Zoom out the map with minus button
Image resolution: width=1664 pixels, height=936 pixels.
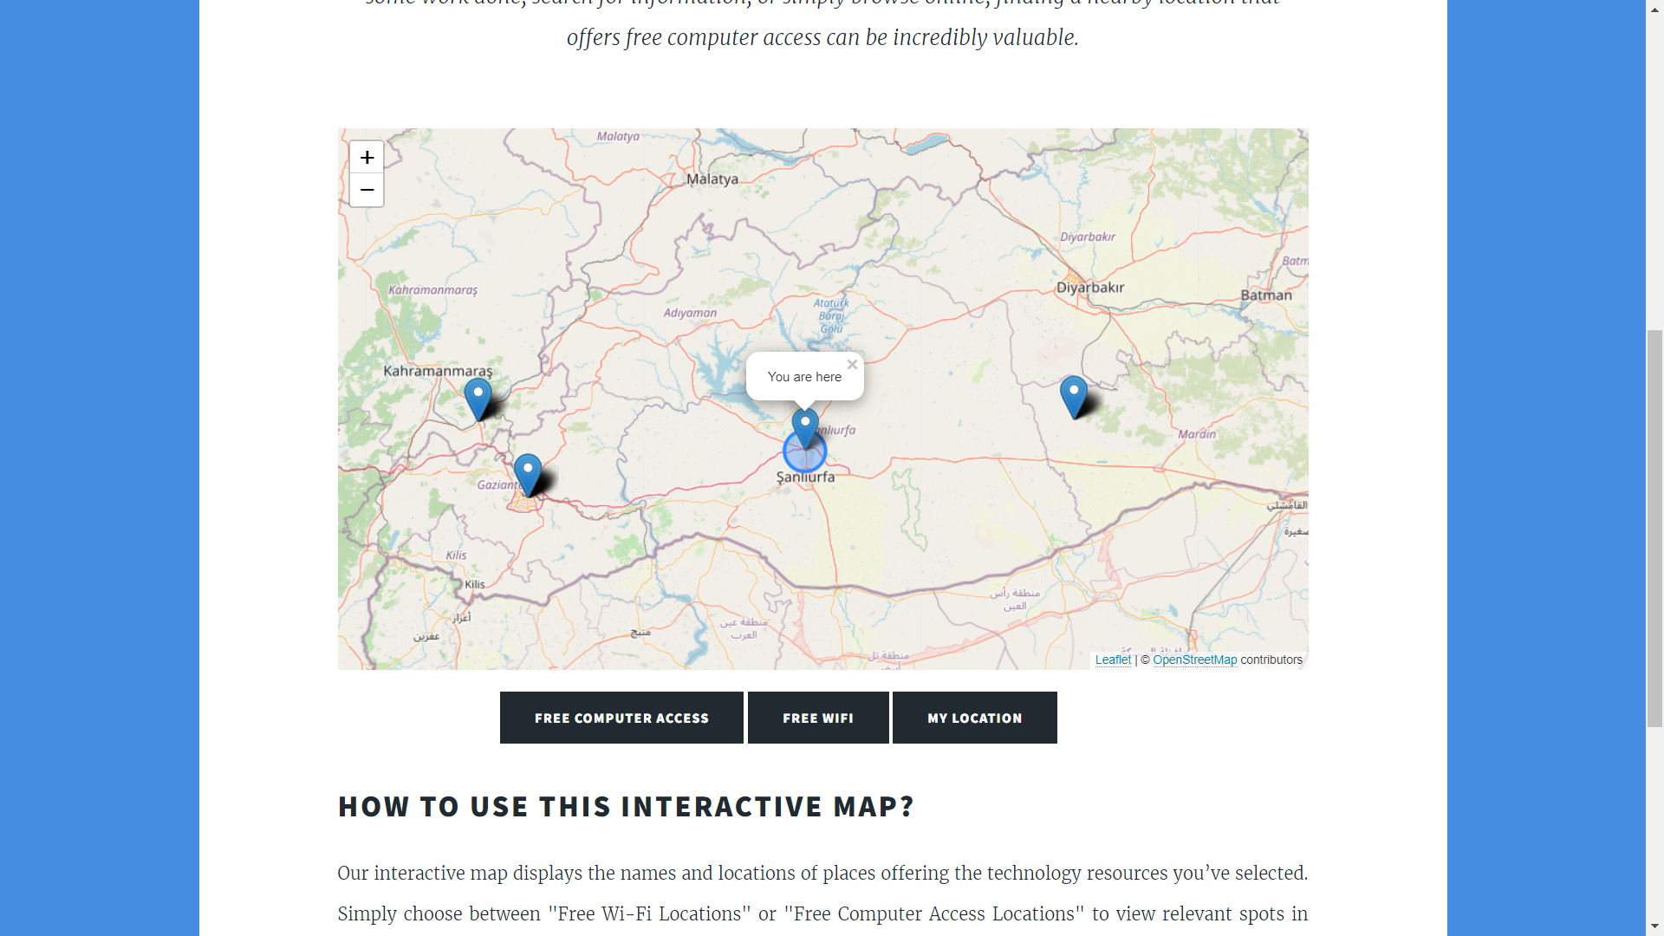[367, 190]
